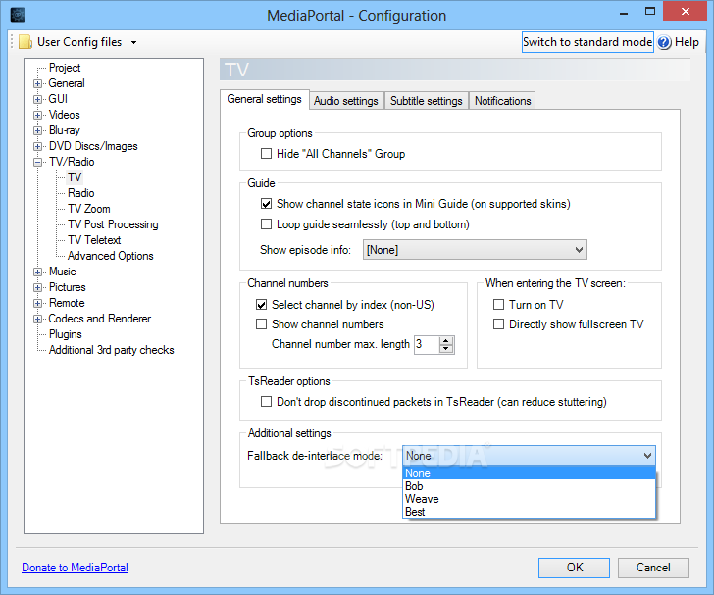
Task: Expand the GUI tree node
Action: pyautogui.click(x=38, y=99)
